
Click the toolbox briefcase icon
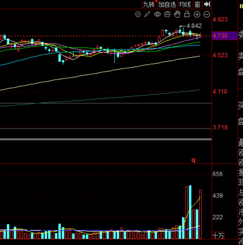pyautogui.click(x=167, y=15)
